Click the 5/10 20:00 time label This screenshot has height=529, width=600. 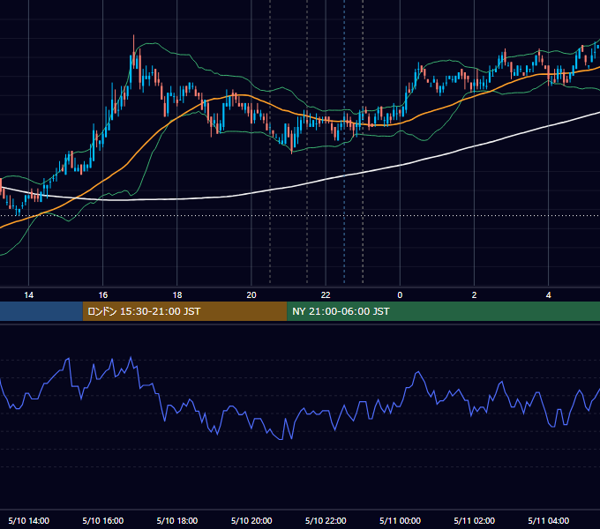pyautogui.click(x=251, y=520)
